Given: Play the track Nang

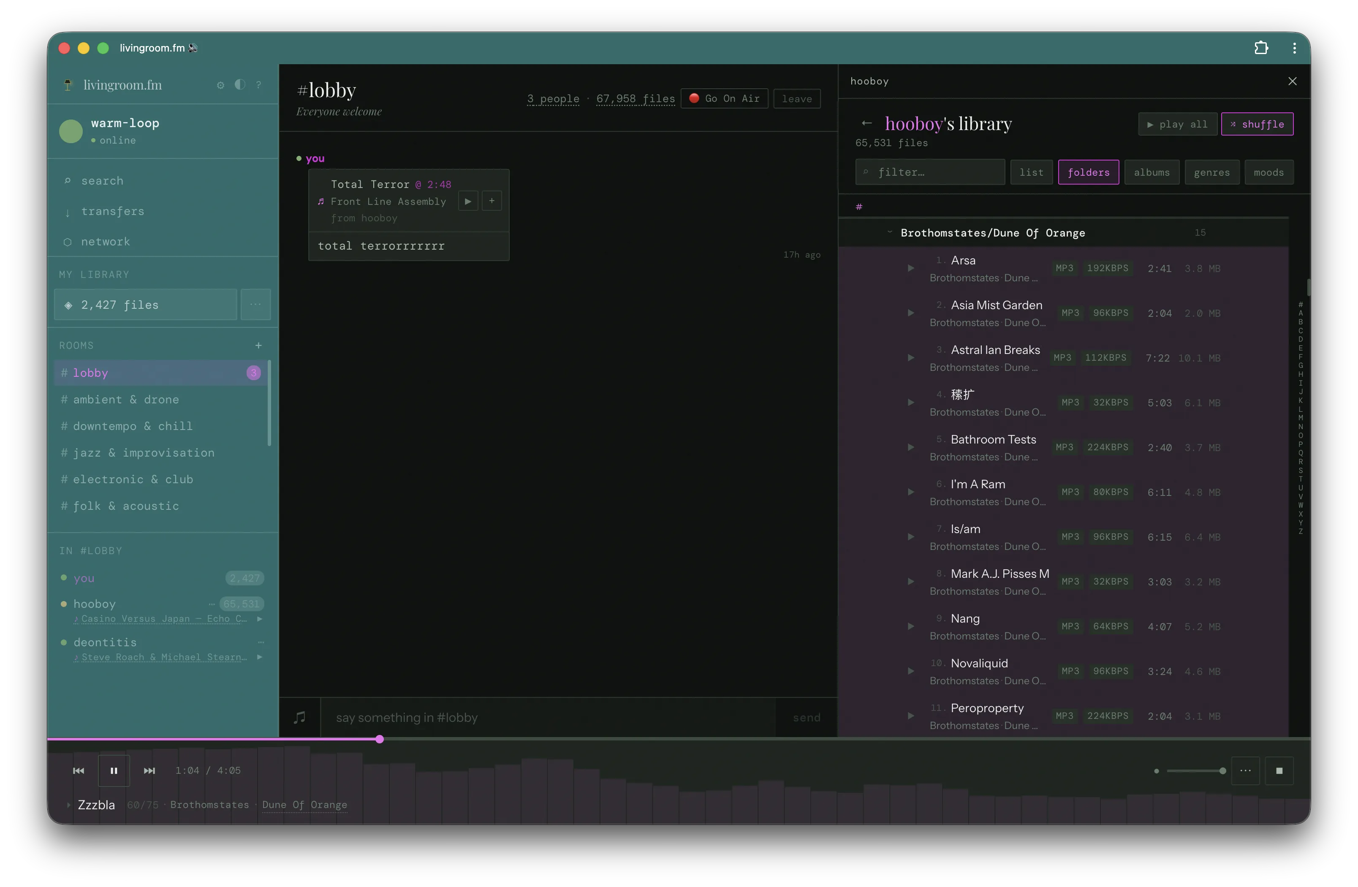Looking at the screenshot, I should coord(911,626).
